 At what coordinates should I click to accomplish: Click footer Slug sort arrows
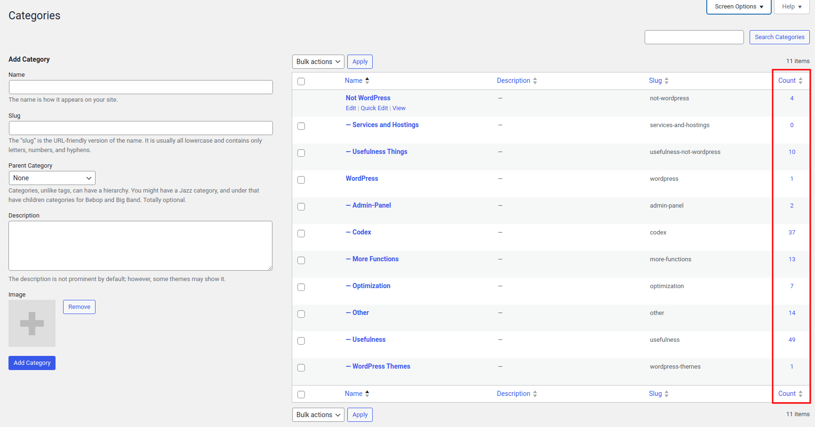pyautogui.click(x=666, y=394)
